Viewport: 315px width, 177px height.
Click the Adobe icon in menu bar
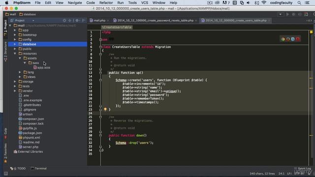[x=226, y=3]
